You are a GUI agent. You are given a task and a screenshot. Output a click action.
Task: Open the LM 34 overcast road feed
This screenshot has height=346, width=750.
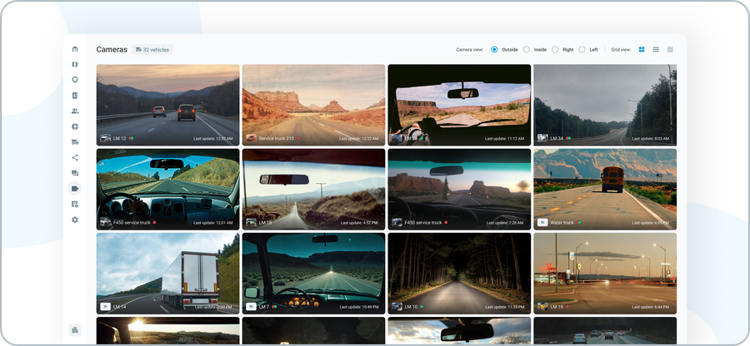605,105
